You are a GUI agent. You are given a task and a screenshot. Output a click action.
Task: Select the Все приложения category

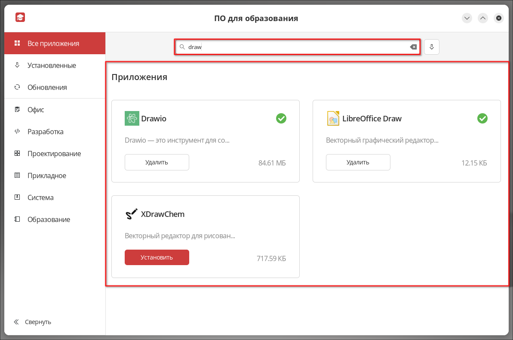click(x=55, y=43)
